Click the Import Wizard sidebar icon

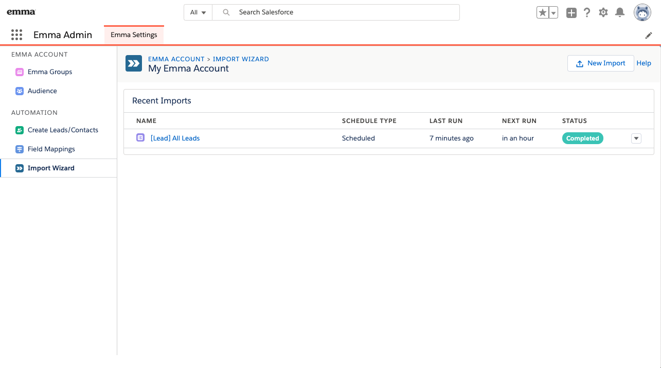point(20,168)
